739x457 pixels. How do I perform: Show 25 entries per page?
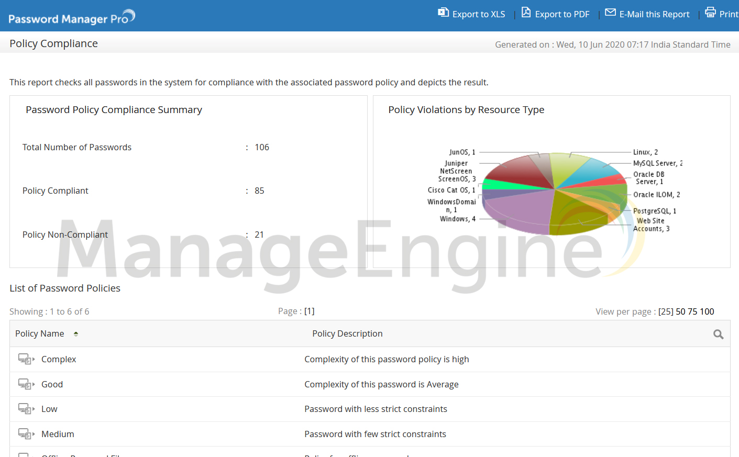666,311
